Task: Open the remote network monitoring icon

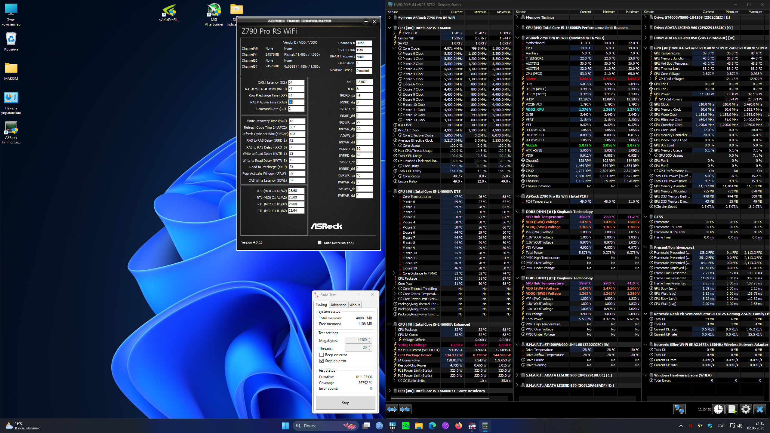Action: pos(679,409)
